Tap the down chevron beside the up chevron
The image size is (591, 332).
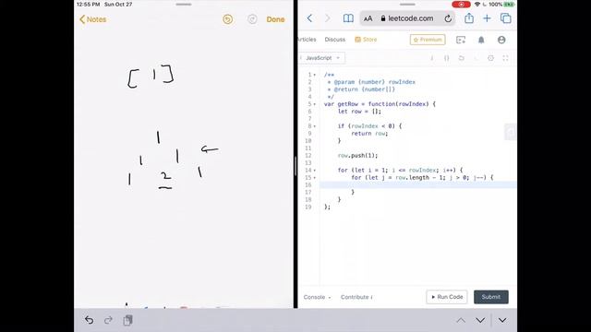(480, 320)
